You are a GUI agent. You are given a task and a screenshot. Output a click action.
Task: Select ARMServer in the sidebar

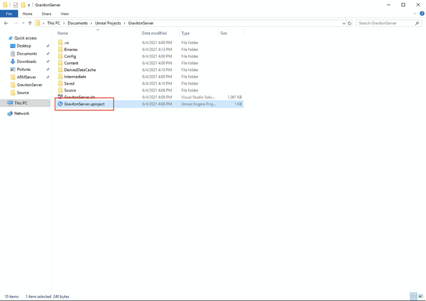tap(26, 76)
